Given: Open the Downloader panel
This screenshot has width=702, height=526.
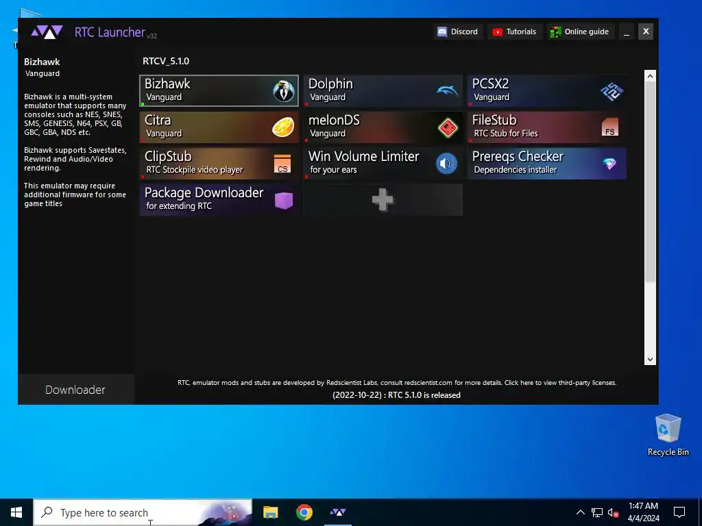Looking at the screenshot, I should (x=75, y=390).
